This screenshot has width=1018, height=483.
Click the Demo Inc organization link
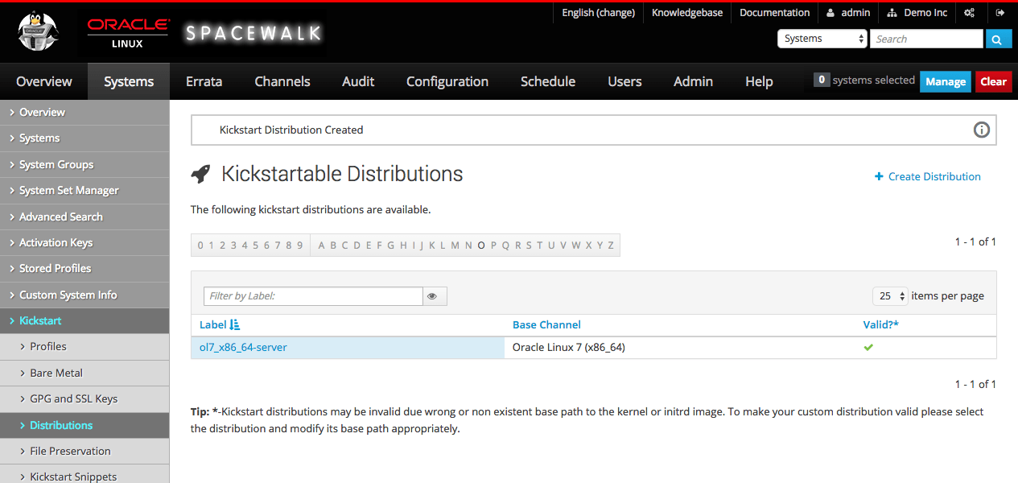click(x=917, y=13)
